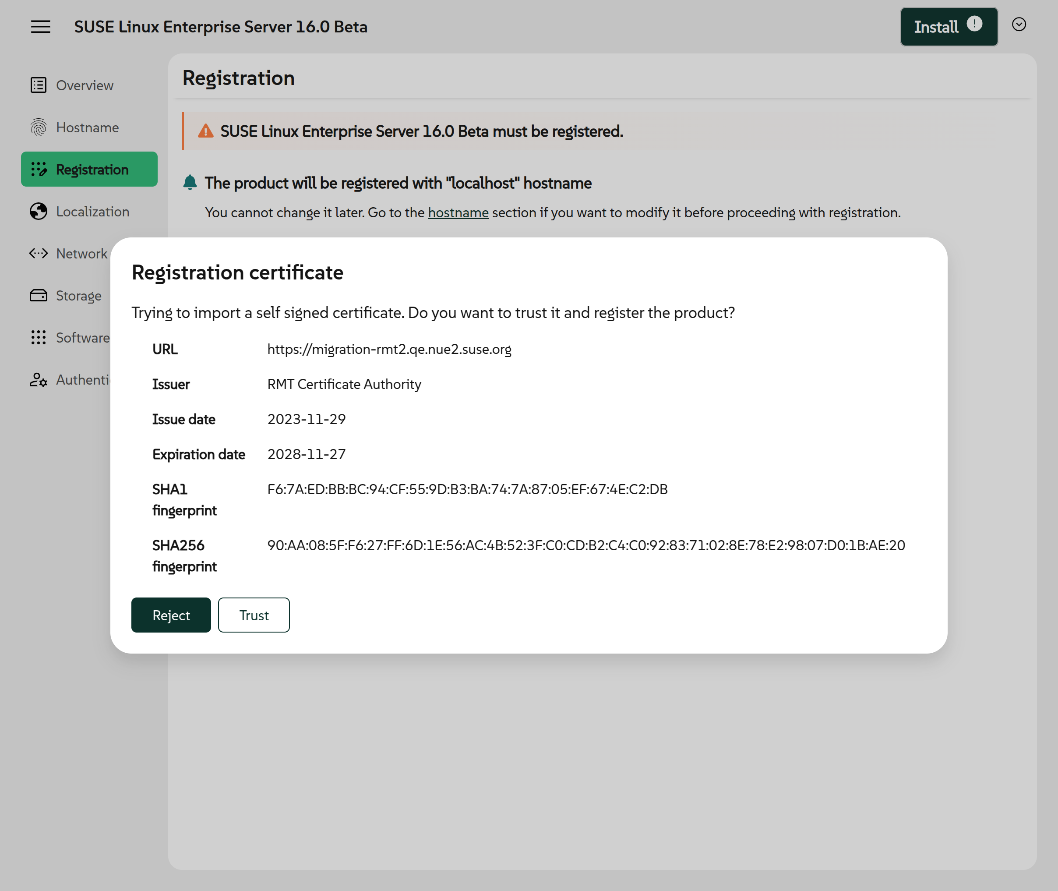Screen dimensions: 1058x891
Task: Open the hamburger navigation menu
Action: 40,27
